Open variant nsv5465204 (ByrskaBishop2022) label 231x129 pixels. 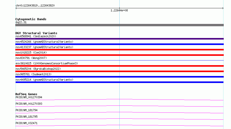(38, 69)
